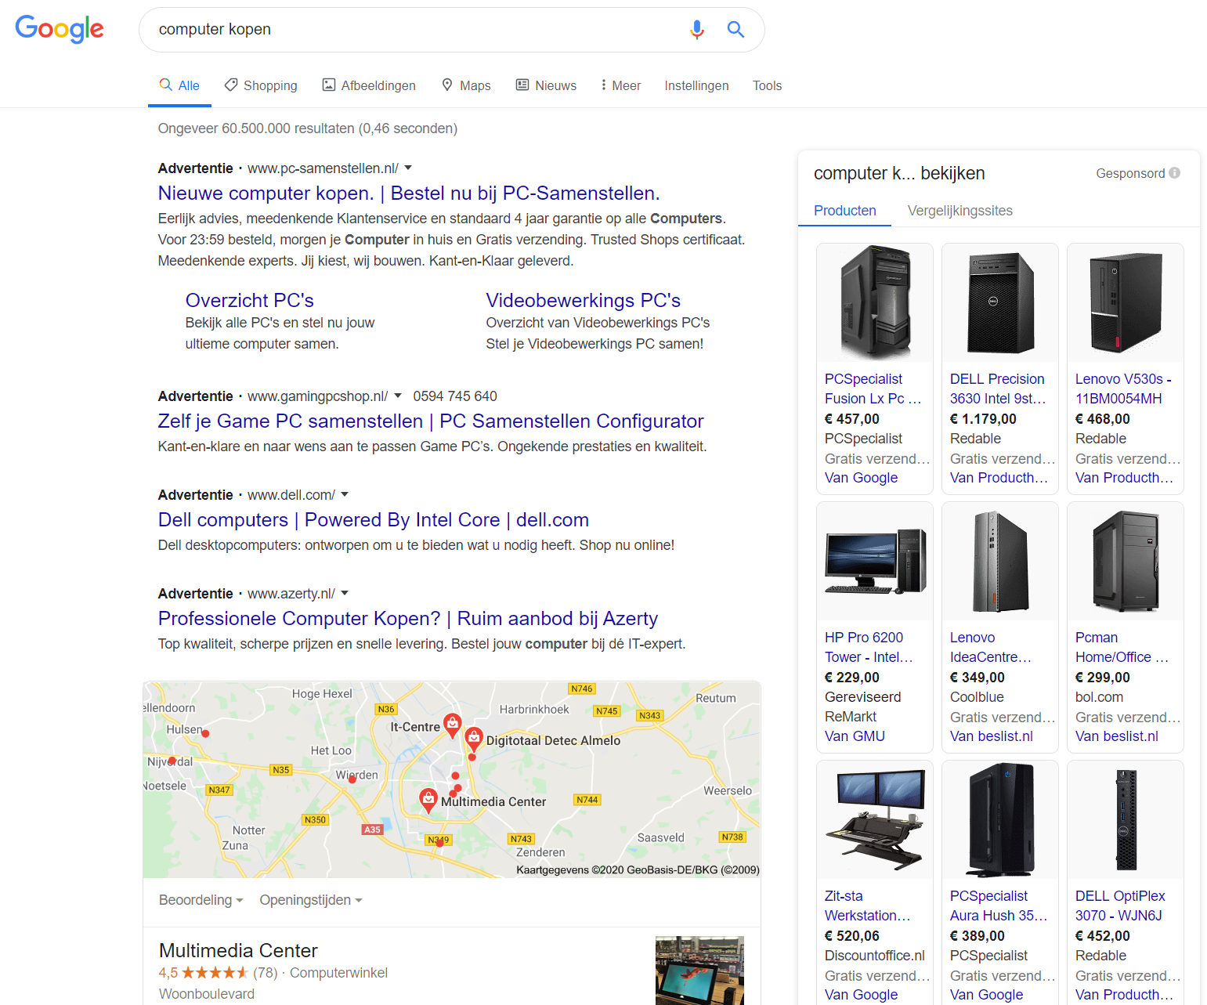This screenshot has height=1005, width=1207.
Task: Click the Instellingen settings link
Action: click(x=696, y=85)
